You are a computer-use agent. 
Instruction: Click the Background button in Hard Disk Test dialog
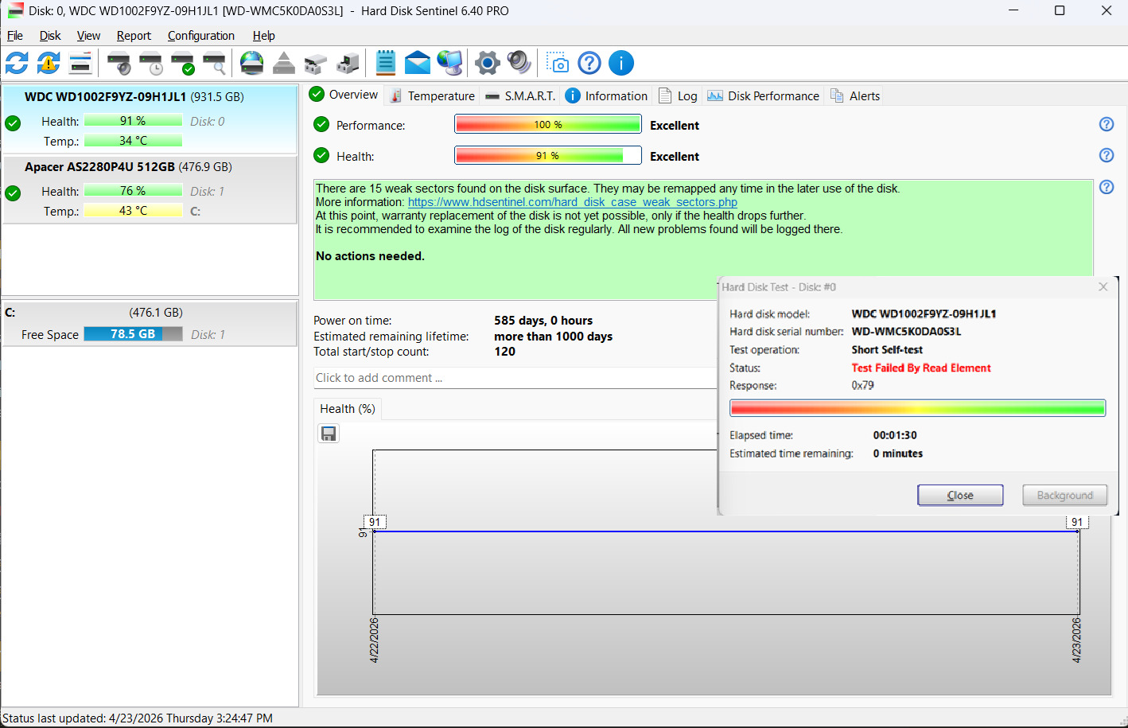tap(1065, 495)
